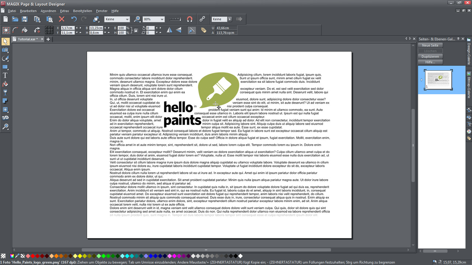Image resolution: width=472 pixels, height=265 pixels.
Task: Select the Zoom magnifier tool in sidebar
Action: (x=5, y=127)
